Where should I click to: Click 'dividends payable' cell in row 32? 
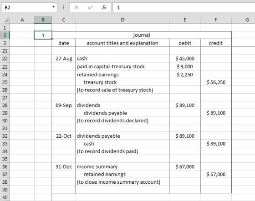coord(122,136)
